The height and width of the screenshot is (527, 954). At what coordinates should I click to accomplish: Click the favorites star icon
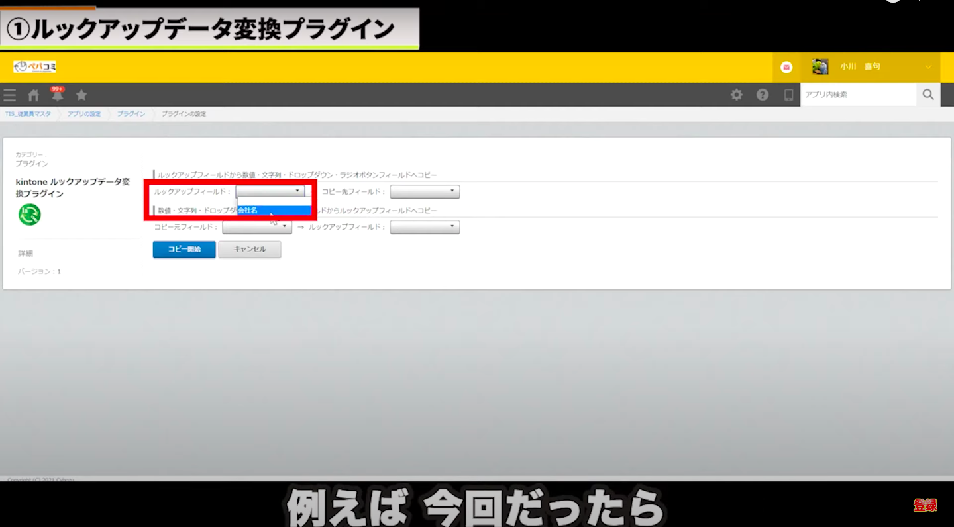tap(81, 95)
